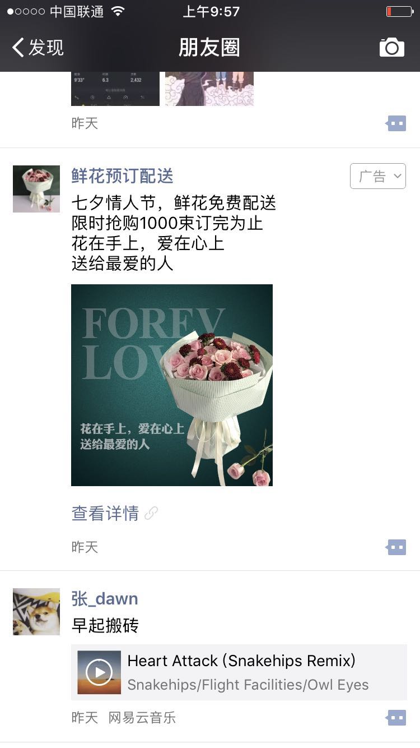The width and height of the screenshot is (420, 748).
Task: Open the 广告 dropdown on the ad
Action: tap(378, 176)
